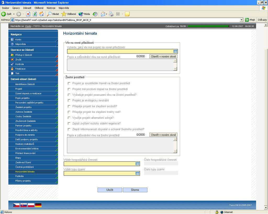Open the Mail button dropdown arrow
268x214 pixels.
(x=107, y=14)
